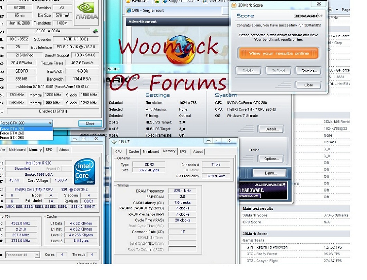
Task: Close the 3DMark Score dialog with Close button
Action: pos(309,85)
